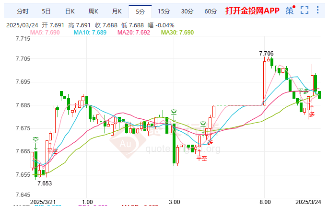Click the 3:00 time axis label
The image size is (328, 206).
175,202
